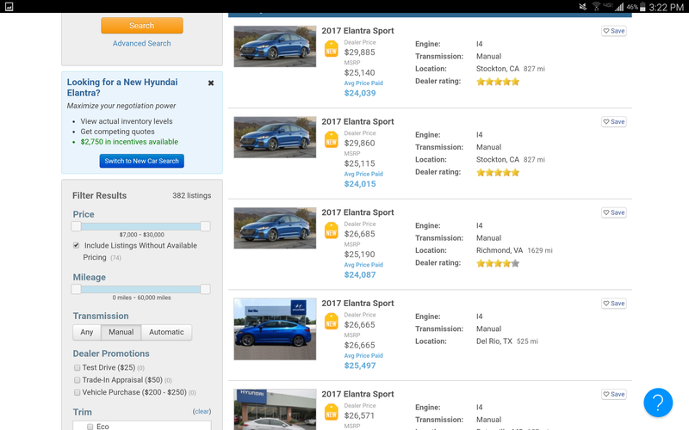Open 2017 Elantra Sport title priced $29,885

[357, 31]
